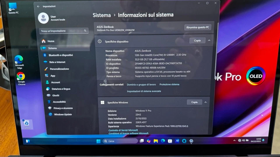Open File Explorer from the taskbar
The width and height of the screenshot is (280, 157).
[x=156, y=141]
